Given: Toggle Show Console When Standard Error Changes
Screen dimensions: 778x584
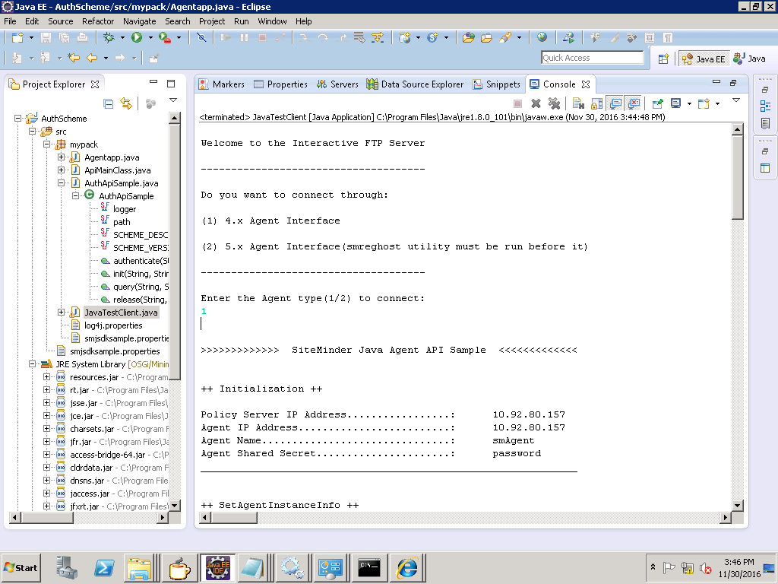Looking at the screenshot, I should (x=634, y=103).
